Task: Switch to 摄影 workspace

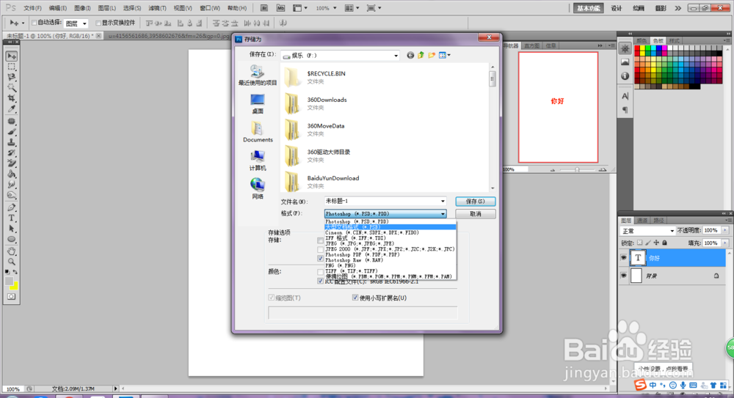Action: (x=661, y=8)
